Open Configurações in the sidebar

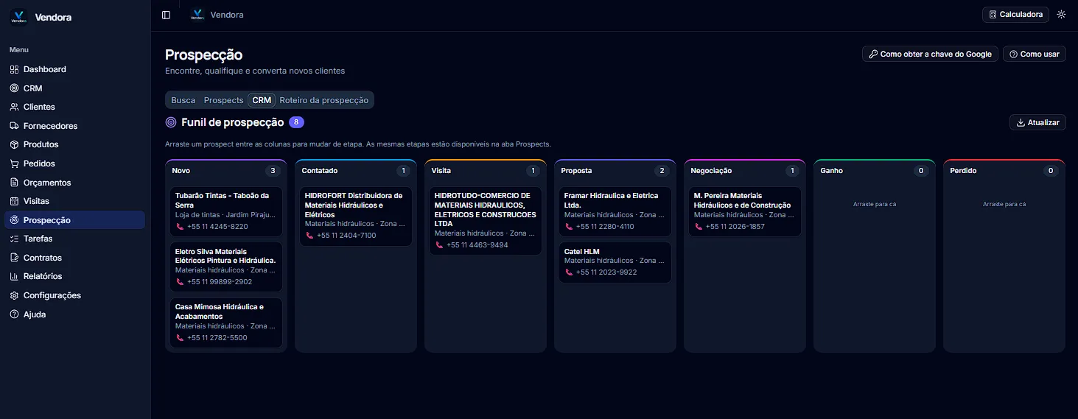tap(75, 295)
